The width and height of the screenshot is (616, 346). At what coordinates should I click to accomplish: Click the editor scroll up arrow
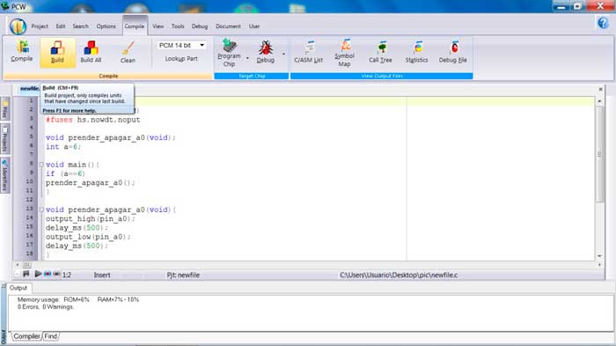(x=599, y=101)
